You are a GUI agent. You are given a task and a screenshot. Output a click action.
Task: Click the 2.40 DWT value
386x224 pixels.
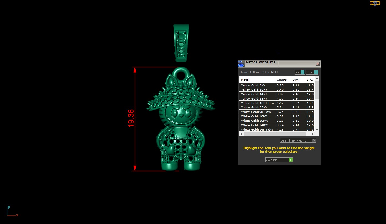[296, 112]
